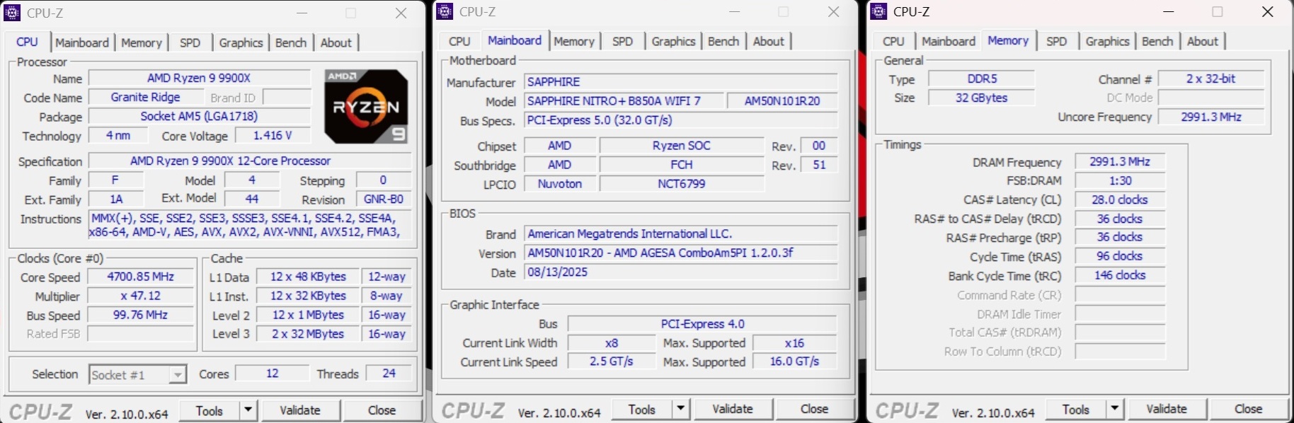Click Core Speed value 4700.85 MHz
1294x423 pixels.
(x=140, y=277)
